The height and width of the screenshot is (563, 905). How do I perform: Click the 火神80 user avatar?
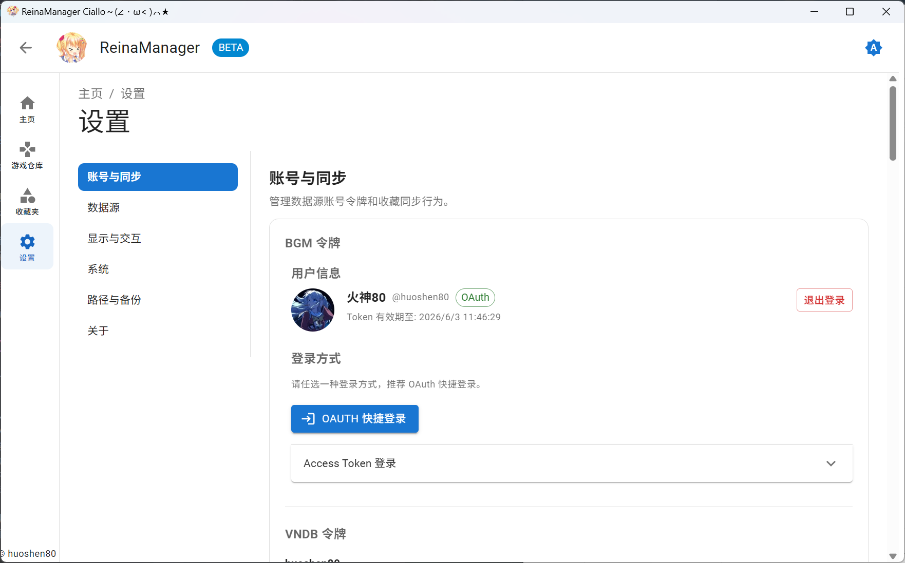click(x=313, y=310)
